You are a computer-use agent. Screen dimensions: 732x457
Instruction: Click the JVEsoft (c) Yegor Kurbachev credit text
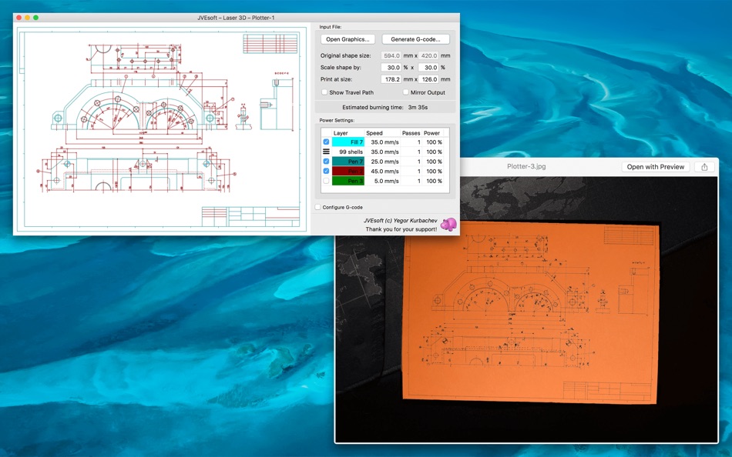[x=400, y=221]
